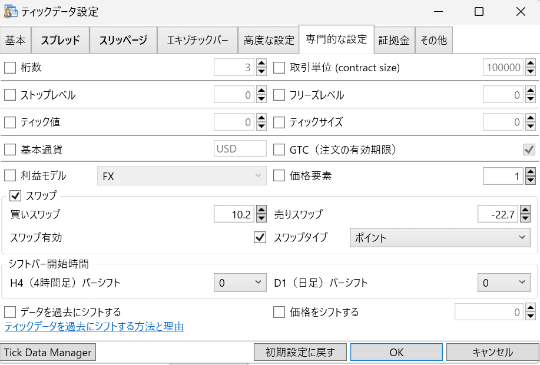Image resolution: width=540 pixels, height=365 pixels.
Task: Open the D1（日足）バーシフト dropdown
Action: point(503,283)
